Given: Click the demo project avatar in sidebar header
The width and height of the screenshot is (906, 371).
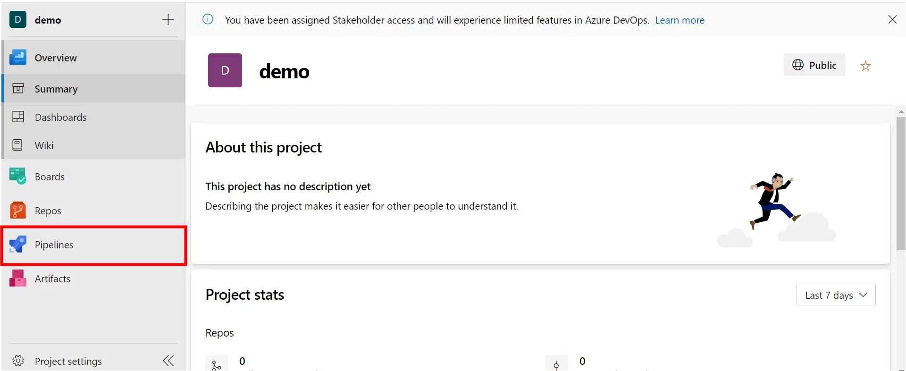Looking at the screenshot, I should pos(18,19).
